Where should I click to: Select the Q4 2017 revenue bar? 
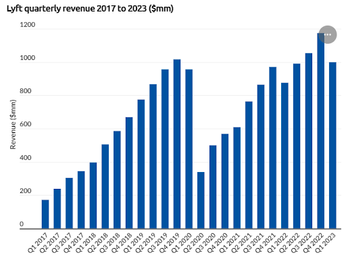81,200
